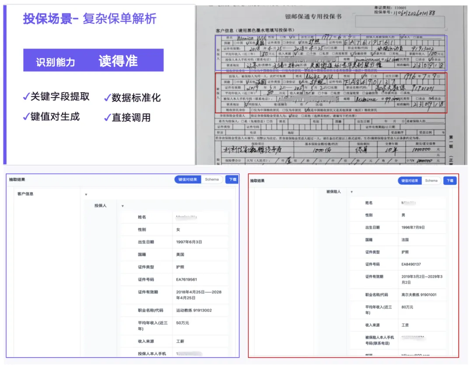This screenshot has width=472, height=367.
Task: Click 职业名称/代码 label in right panel
Action: [376, 295]
